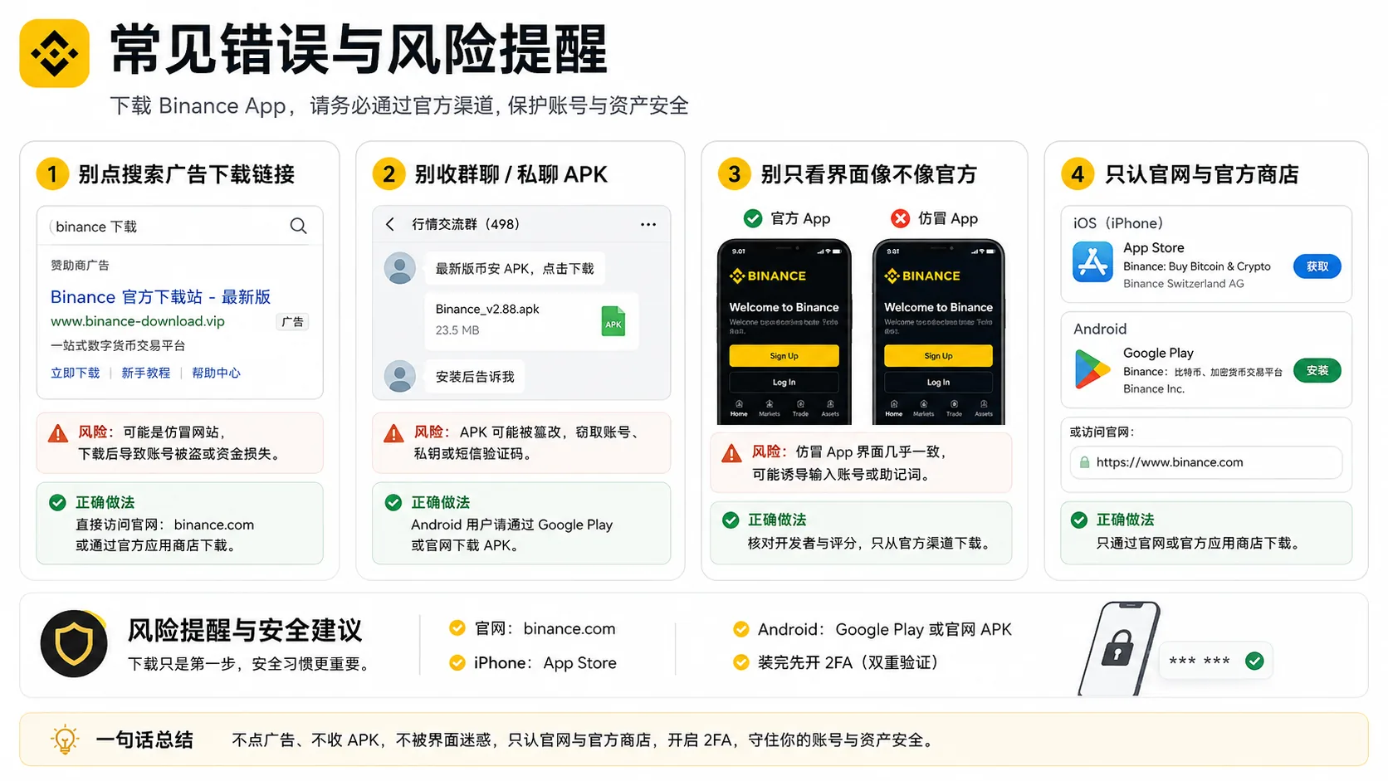Click the padlock icon in the URL field

[1084, 462]
